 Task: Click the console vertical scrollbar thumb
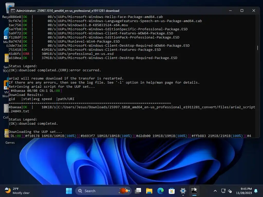(x=257, y=48)
